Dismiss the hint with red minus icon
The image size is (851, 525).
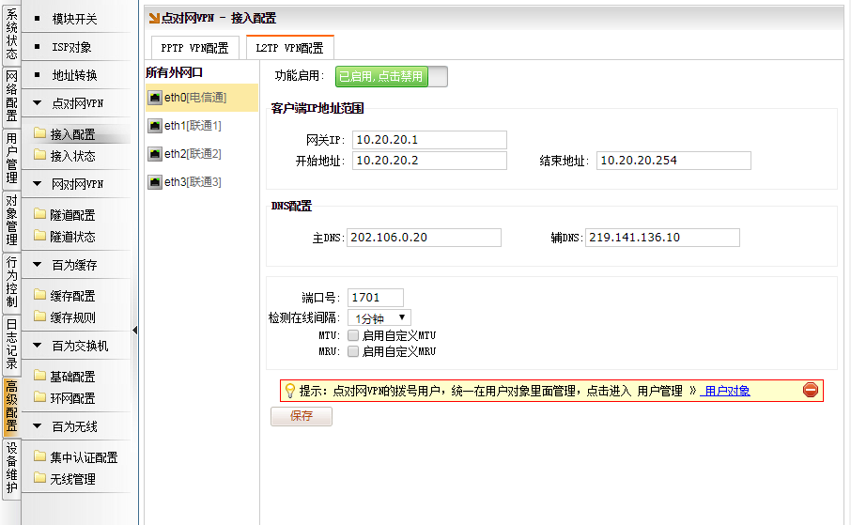[x=810, y=391]
